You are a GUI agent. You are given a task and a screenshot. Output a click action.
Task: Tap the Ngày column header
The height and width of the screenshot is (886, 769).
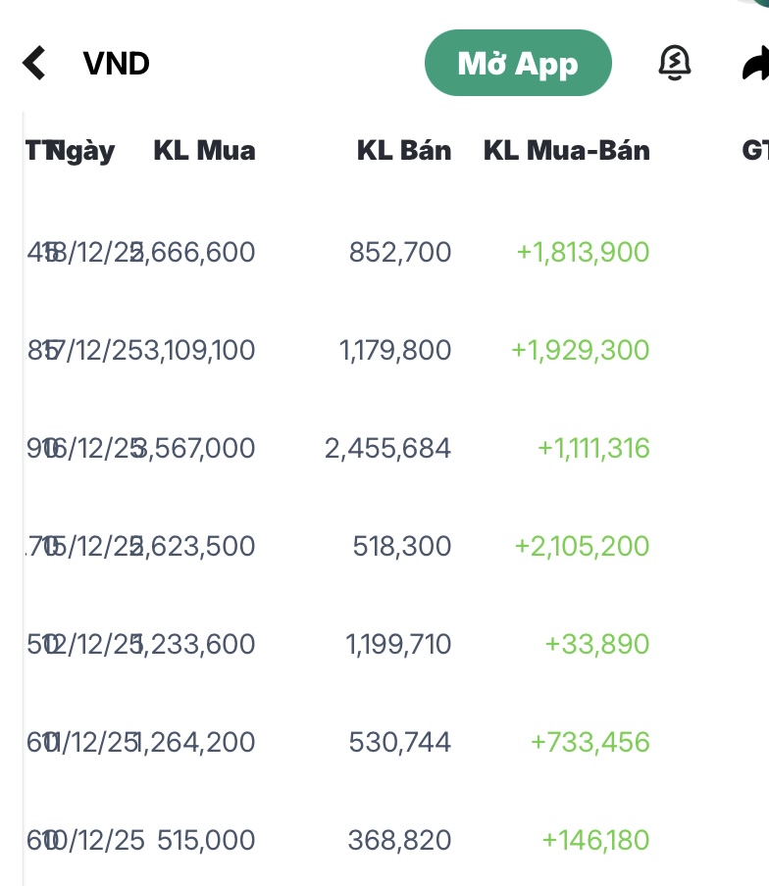[82, 151]
